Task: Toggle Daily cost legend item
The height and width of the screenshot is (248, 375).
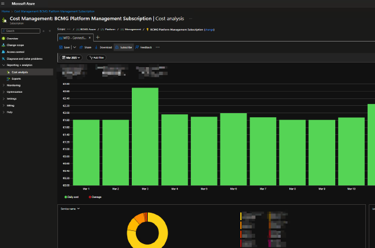Action: coord(72,197)
